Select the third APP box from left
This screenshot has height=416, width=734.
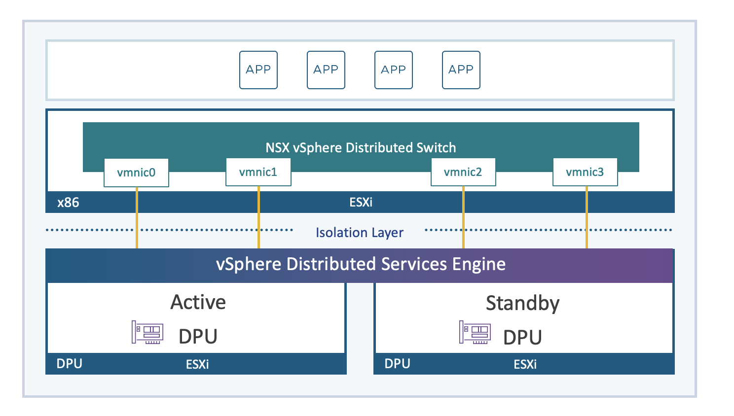tap(394, 70)
